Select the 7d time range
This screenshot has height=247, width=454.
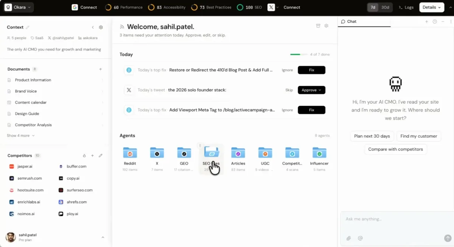pos(373,7)
